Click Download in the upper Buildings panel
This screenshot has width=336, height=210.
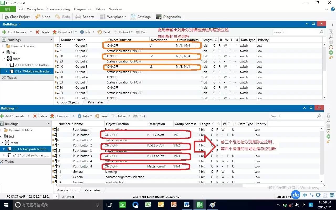click(x=62, y=32)
